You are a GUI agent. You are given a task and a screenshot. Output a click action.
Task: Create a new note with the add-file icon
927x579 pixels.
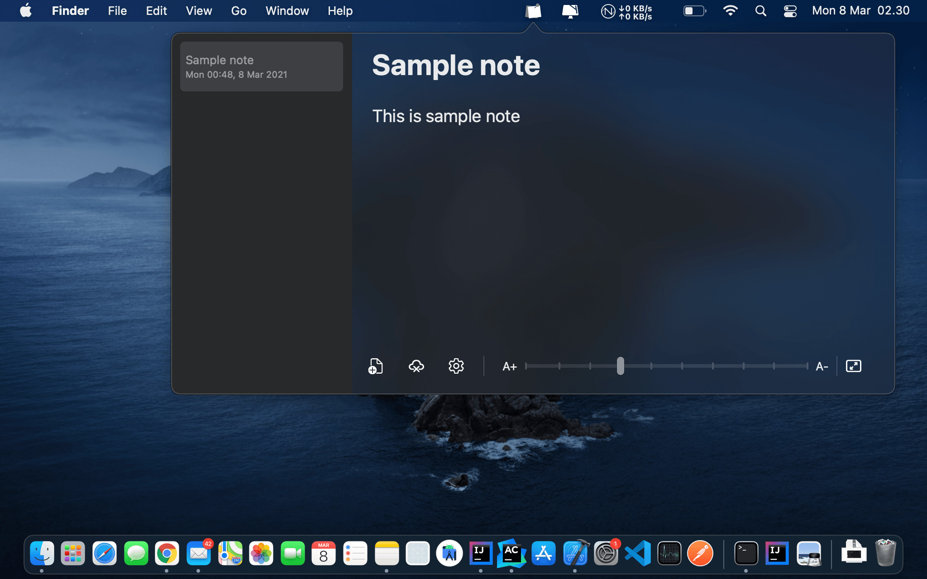point(375,366)
